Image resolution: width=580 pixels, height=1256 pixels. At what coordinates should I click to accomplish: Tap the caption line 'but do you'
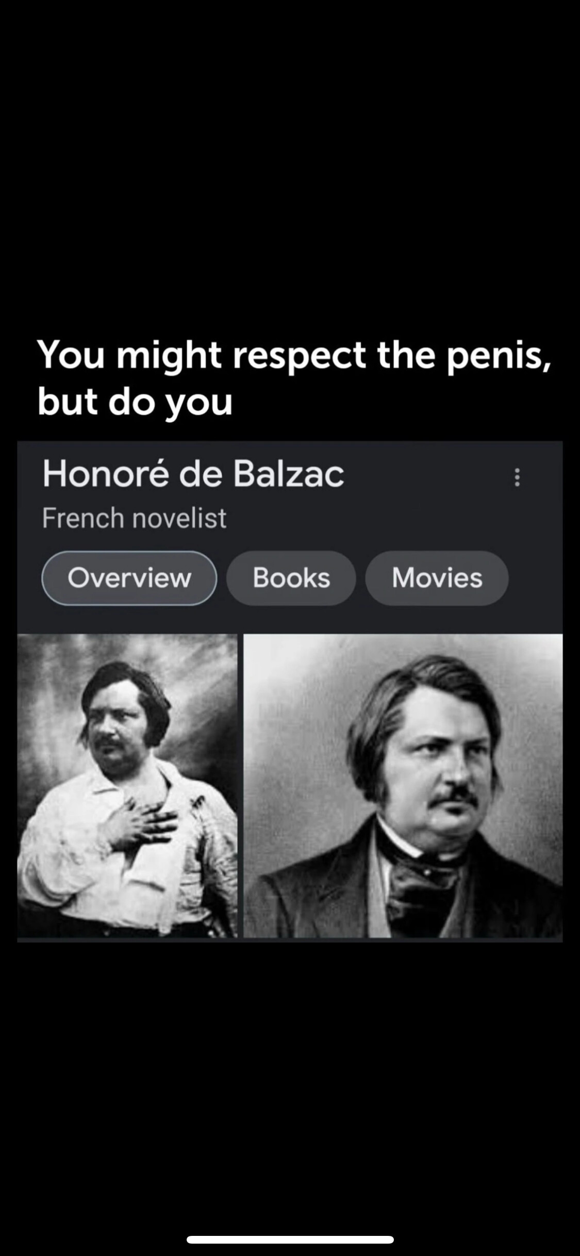[x=135, y=404]
